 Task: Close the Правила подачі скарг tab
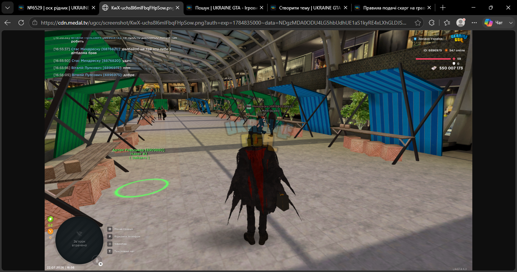pyautogui.click(x=430, y=8)
